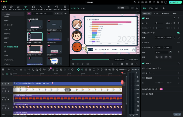Click the flip horizontal icon under 反転
Image resolution: width=183 pixels, height=117 pixels.
(x=157, y=57)
